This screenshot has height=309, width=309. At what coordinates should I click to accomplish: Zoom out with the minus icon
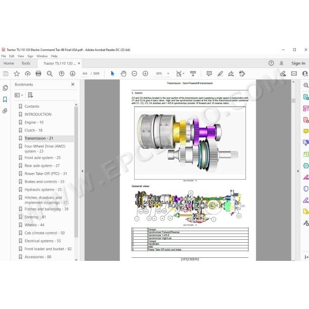coord(134,74)
